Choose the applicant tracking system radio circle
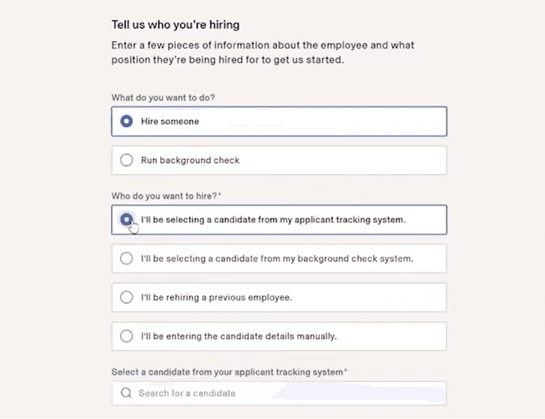 (126, 219)
